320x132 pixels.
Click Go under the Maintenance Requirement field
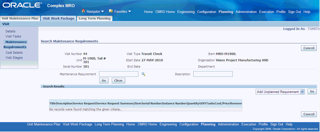click(x=104, y=81)
